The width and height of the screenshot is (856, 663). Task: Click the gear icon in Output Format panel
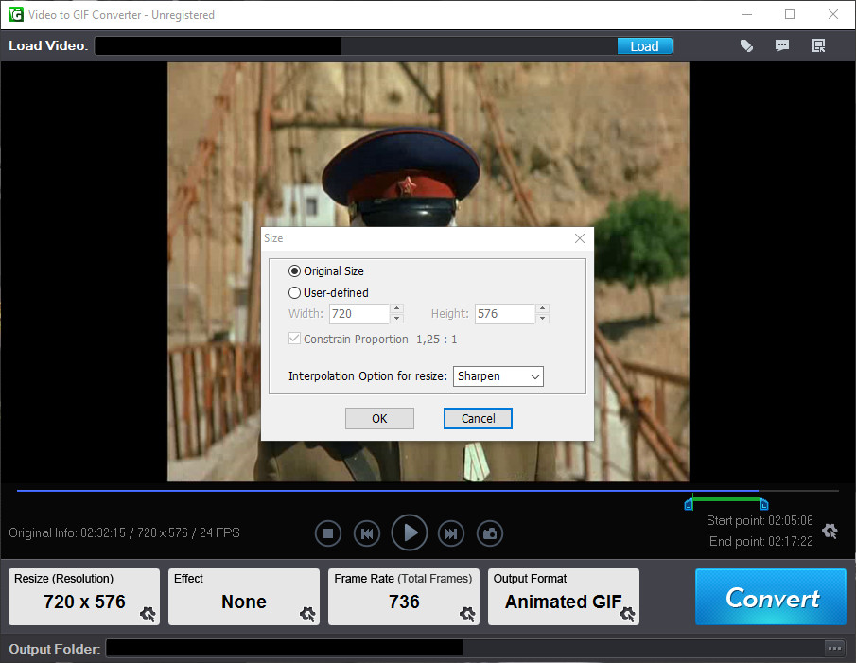point(627,615)
